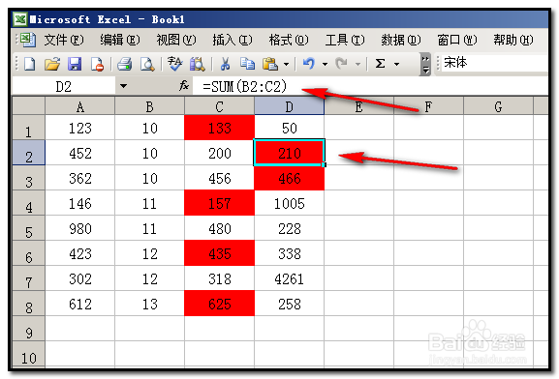Click the Research binoculars icon
The image size is (559, 379).
pos(197,64)
